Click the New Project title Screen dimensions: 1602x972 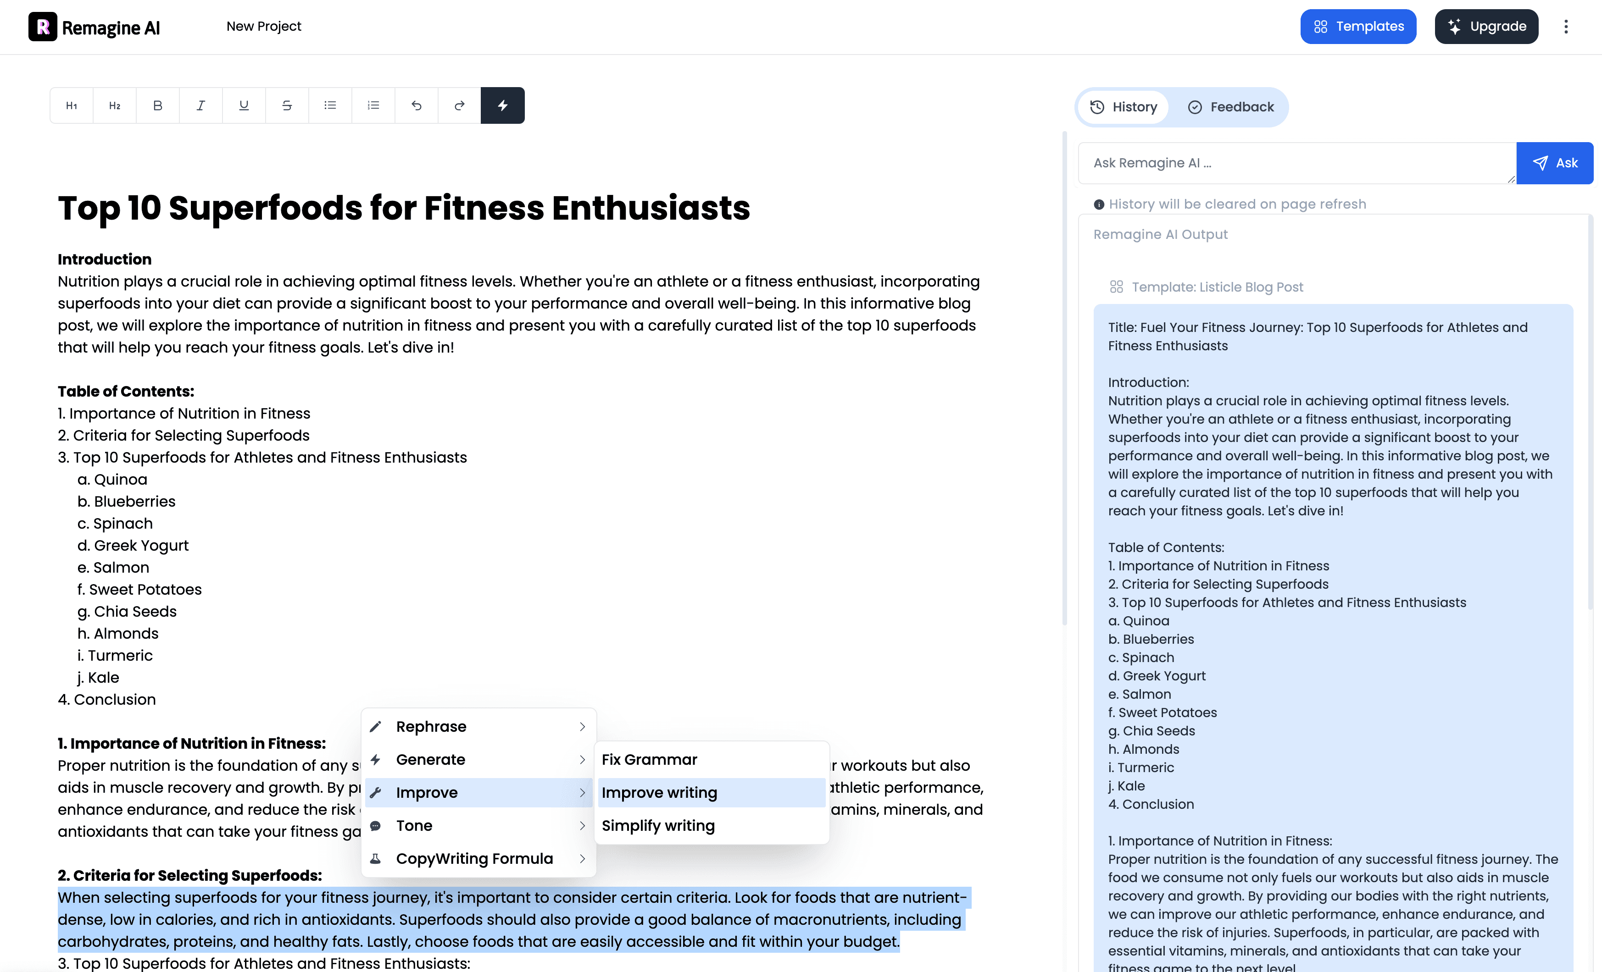point(264,27)
